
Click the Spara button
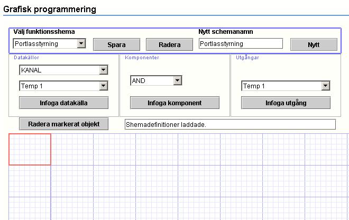click(117, 44)
